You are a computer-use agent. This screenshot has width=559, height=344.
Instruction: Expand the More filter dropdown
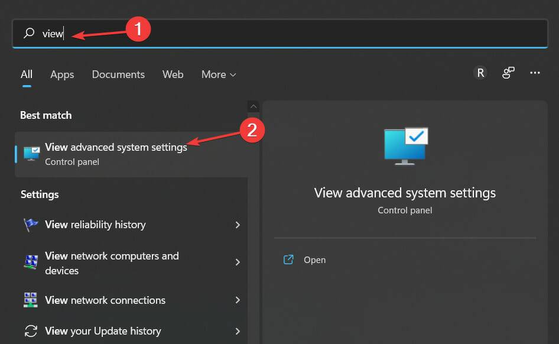[218, 74]
